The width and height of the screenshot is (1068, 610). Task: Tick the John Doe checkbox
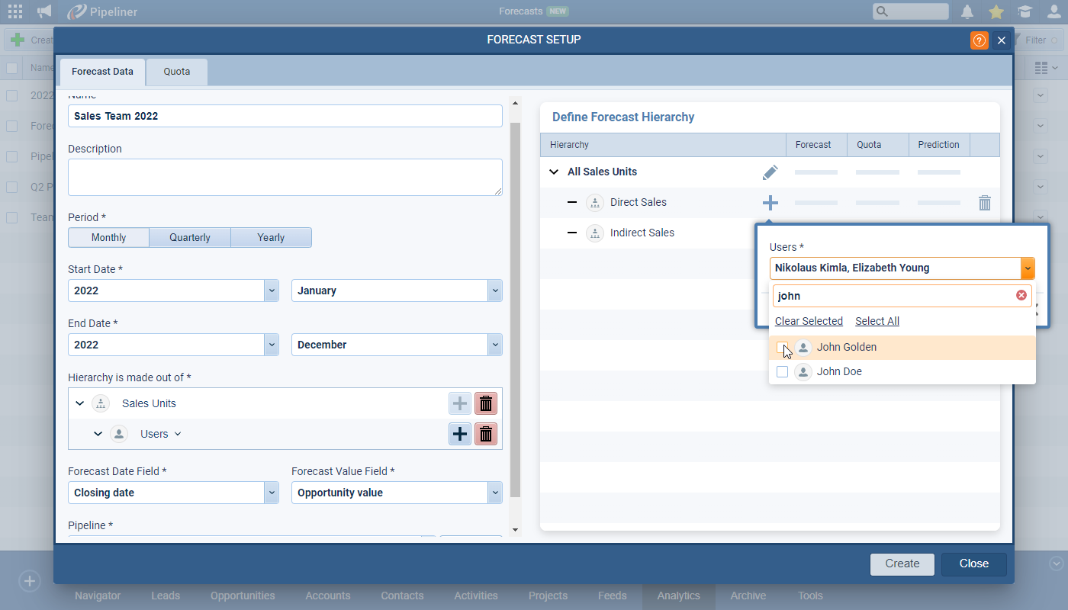[782, 372]
